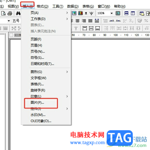The image size is (150, 150).
Task: Click the colored bar chart icon
Action: coord(81,13)
